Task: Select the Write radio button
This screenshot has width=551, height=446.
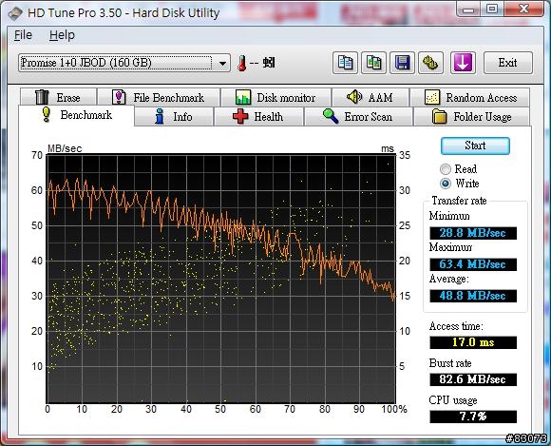Action: pyautogui.click(x=446, y=184)
